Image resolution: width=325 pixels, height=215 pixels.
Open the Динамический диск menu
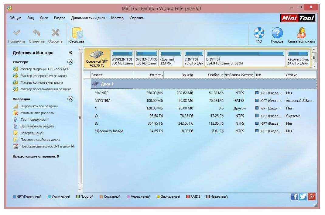pyautogui.click(x=88, y=18)
